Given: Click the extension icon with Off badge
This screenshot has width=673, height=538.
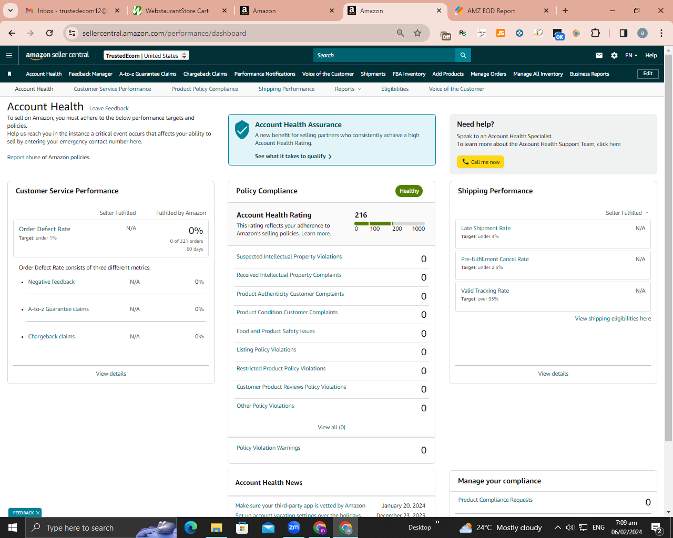Looking at the screenshot, I should pos(445,34).
